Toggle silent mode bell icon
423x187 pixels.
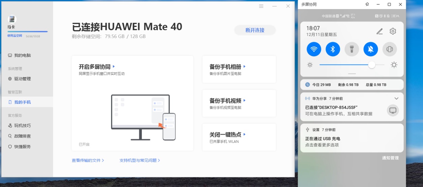click(x=371, y=49)
